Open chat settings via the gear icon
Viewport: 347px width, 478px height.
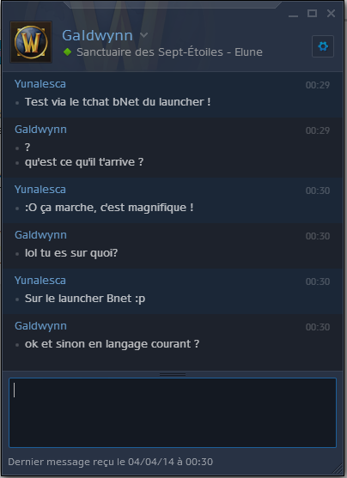coord(323,46)
